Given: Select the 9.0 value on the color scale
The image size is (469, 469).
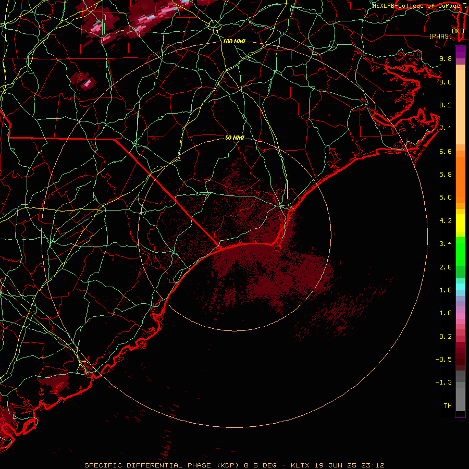Looking at the screenshot, I should point(446,82).
